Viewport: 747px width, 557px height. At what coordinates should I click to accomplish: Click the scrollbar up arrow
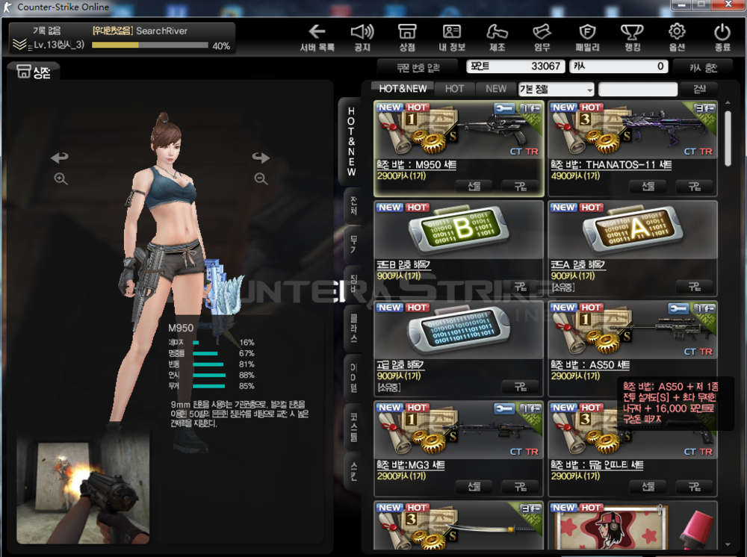(x=728, y=102)
